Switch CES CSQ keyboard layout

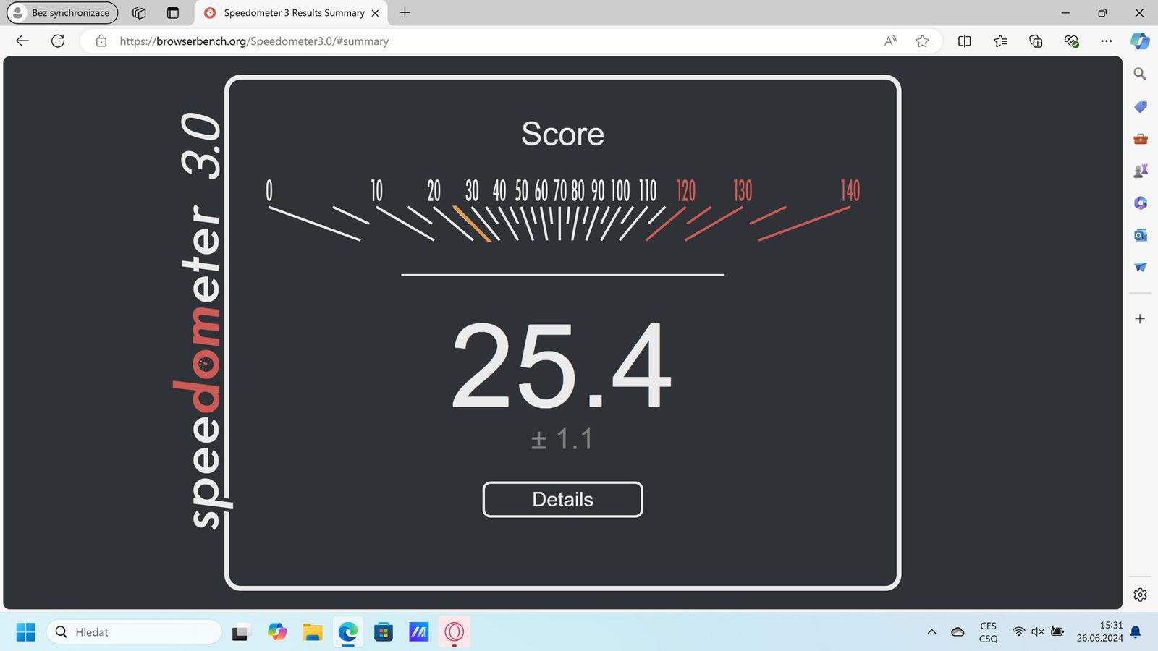pyautogui.click(x=988, y=632)
